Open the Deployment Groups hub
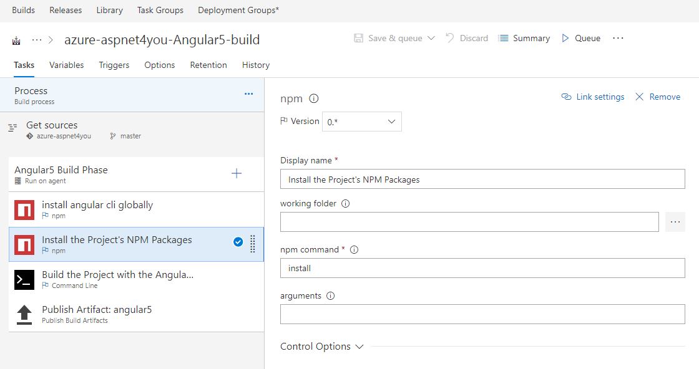The width and height of the screenshot is (699, 369). coord(238,10)
